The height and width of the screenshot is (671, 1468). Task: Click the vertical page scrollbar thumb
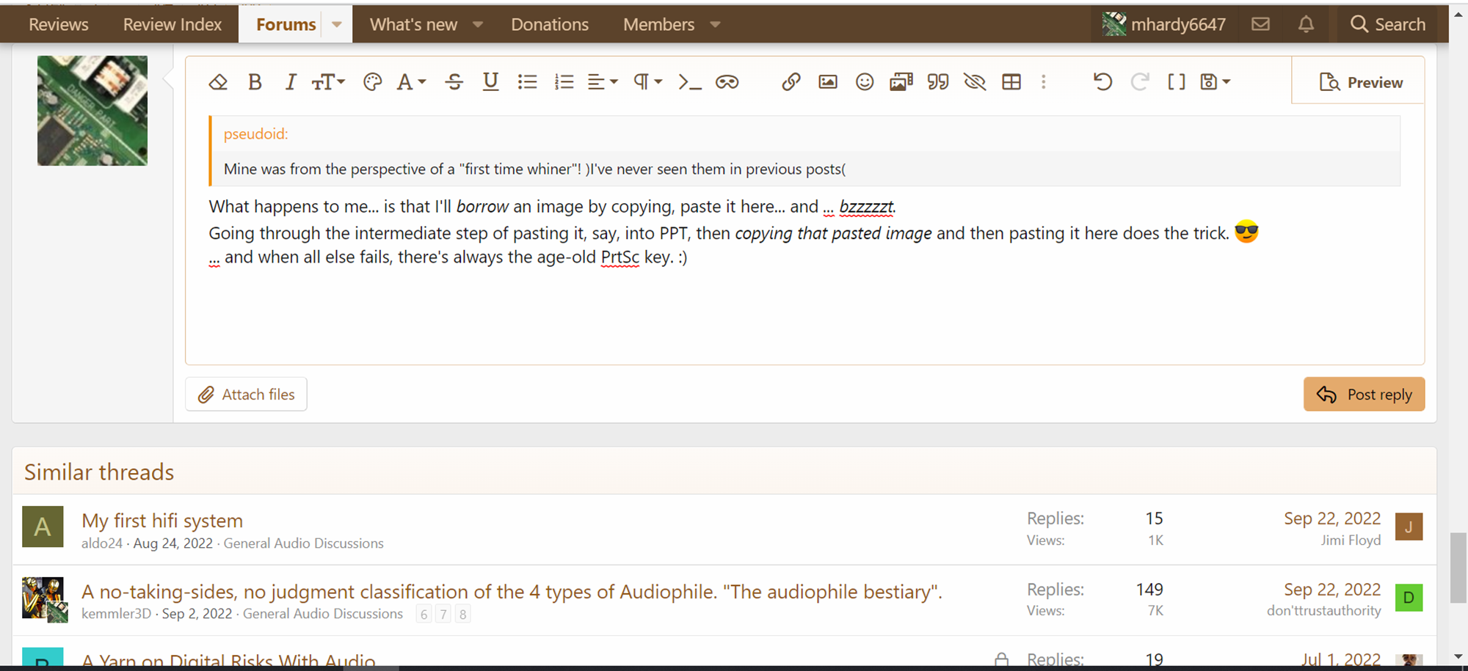pos(1458,568)
